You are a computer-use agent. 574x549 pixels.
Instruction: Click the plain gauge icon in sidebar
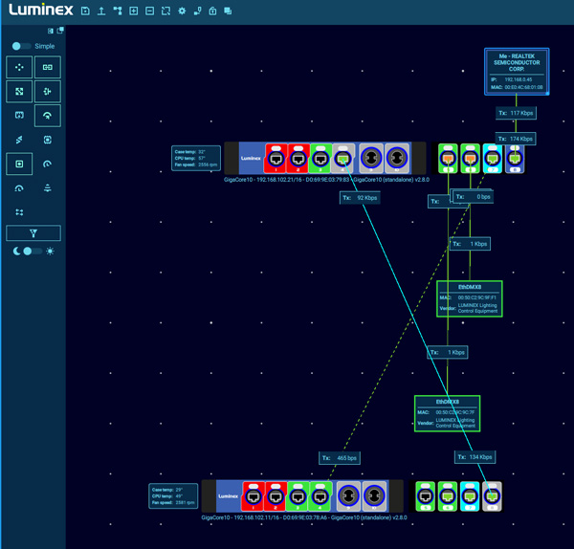48,164
